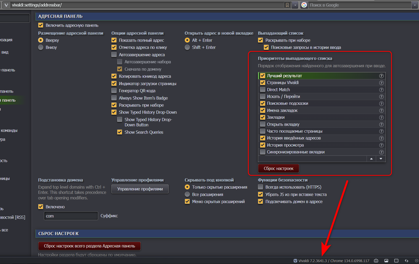
Task: Toggle images icon in status bar
Action: (386, 261)
